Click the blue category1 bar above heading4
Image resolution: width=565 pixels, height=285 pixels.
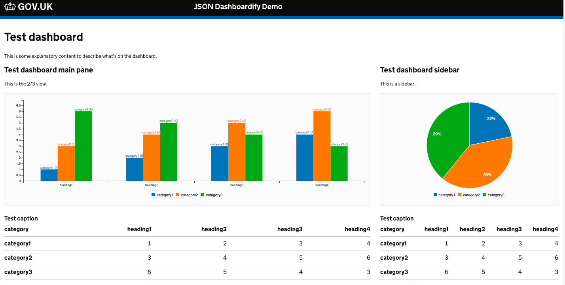click(305, 158)
